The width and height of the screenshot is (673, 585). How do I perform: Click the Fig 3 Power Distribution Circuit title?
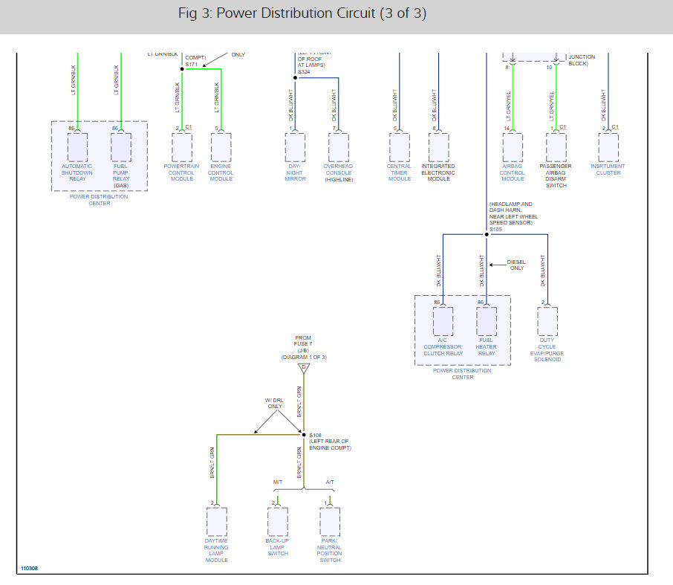[x=302, y=13]
